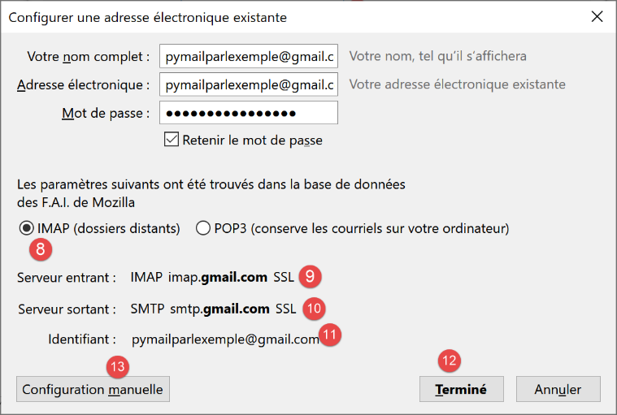617x415 pixels.
Task: Click the red number 10 badge
Action: 314,309
